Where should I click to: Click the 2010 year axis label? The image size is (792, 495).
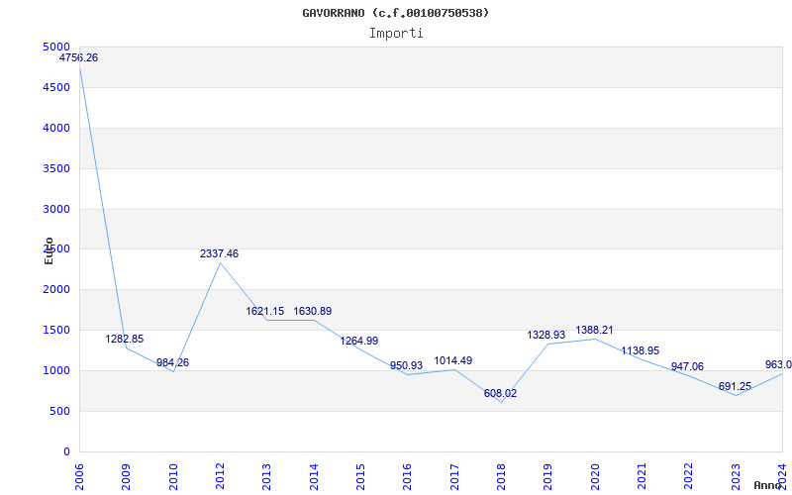coord(173,476)
